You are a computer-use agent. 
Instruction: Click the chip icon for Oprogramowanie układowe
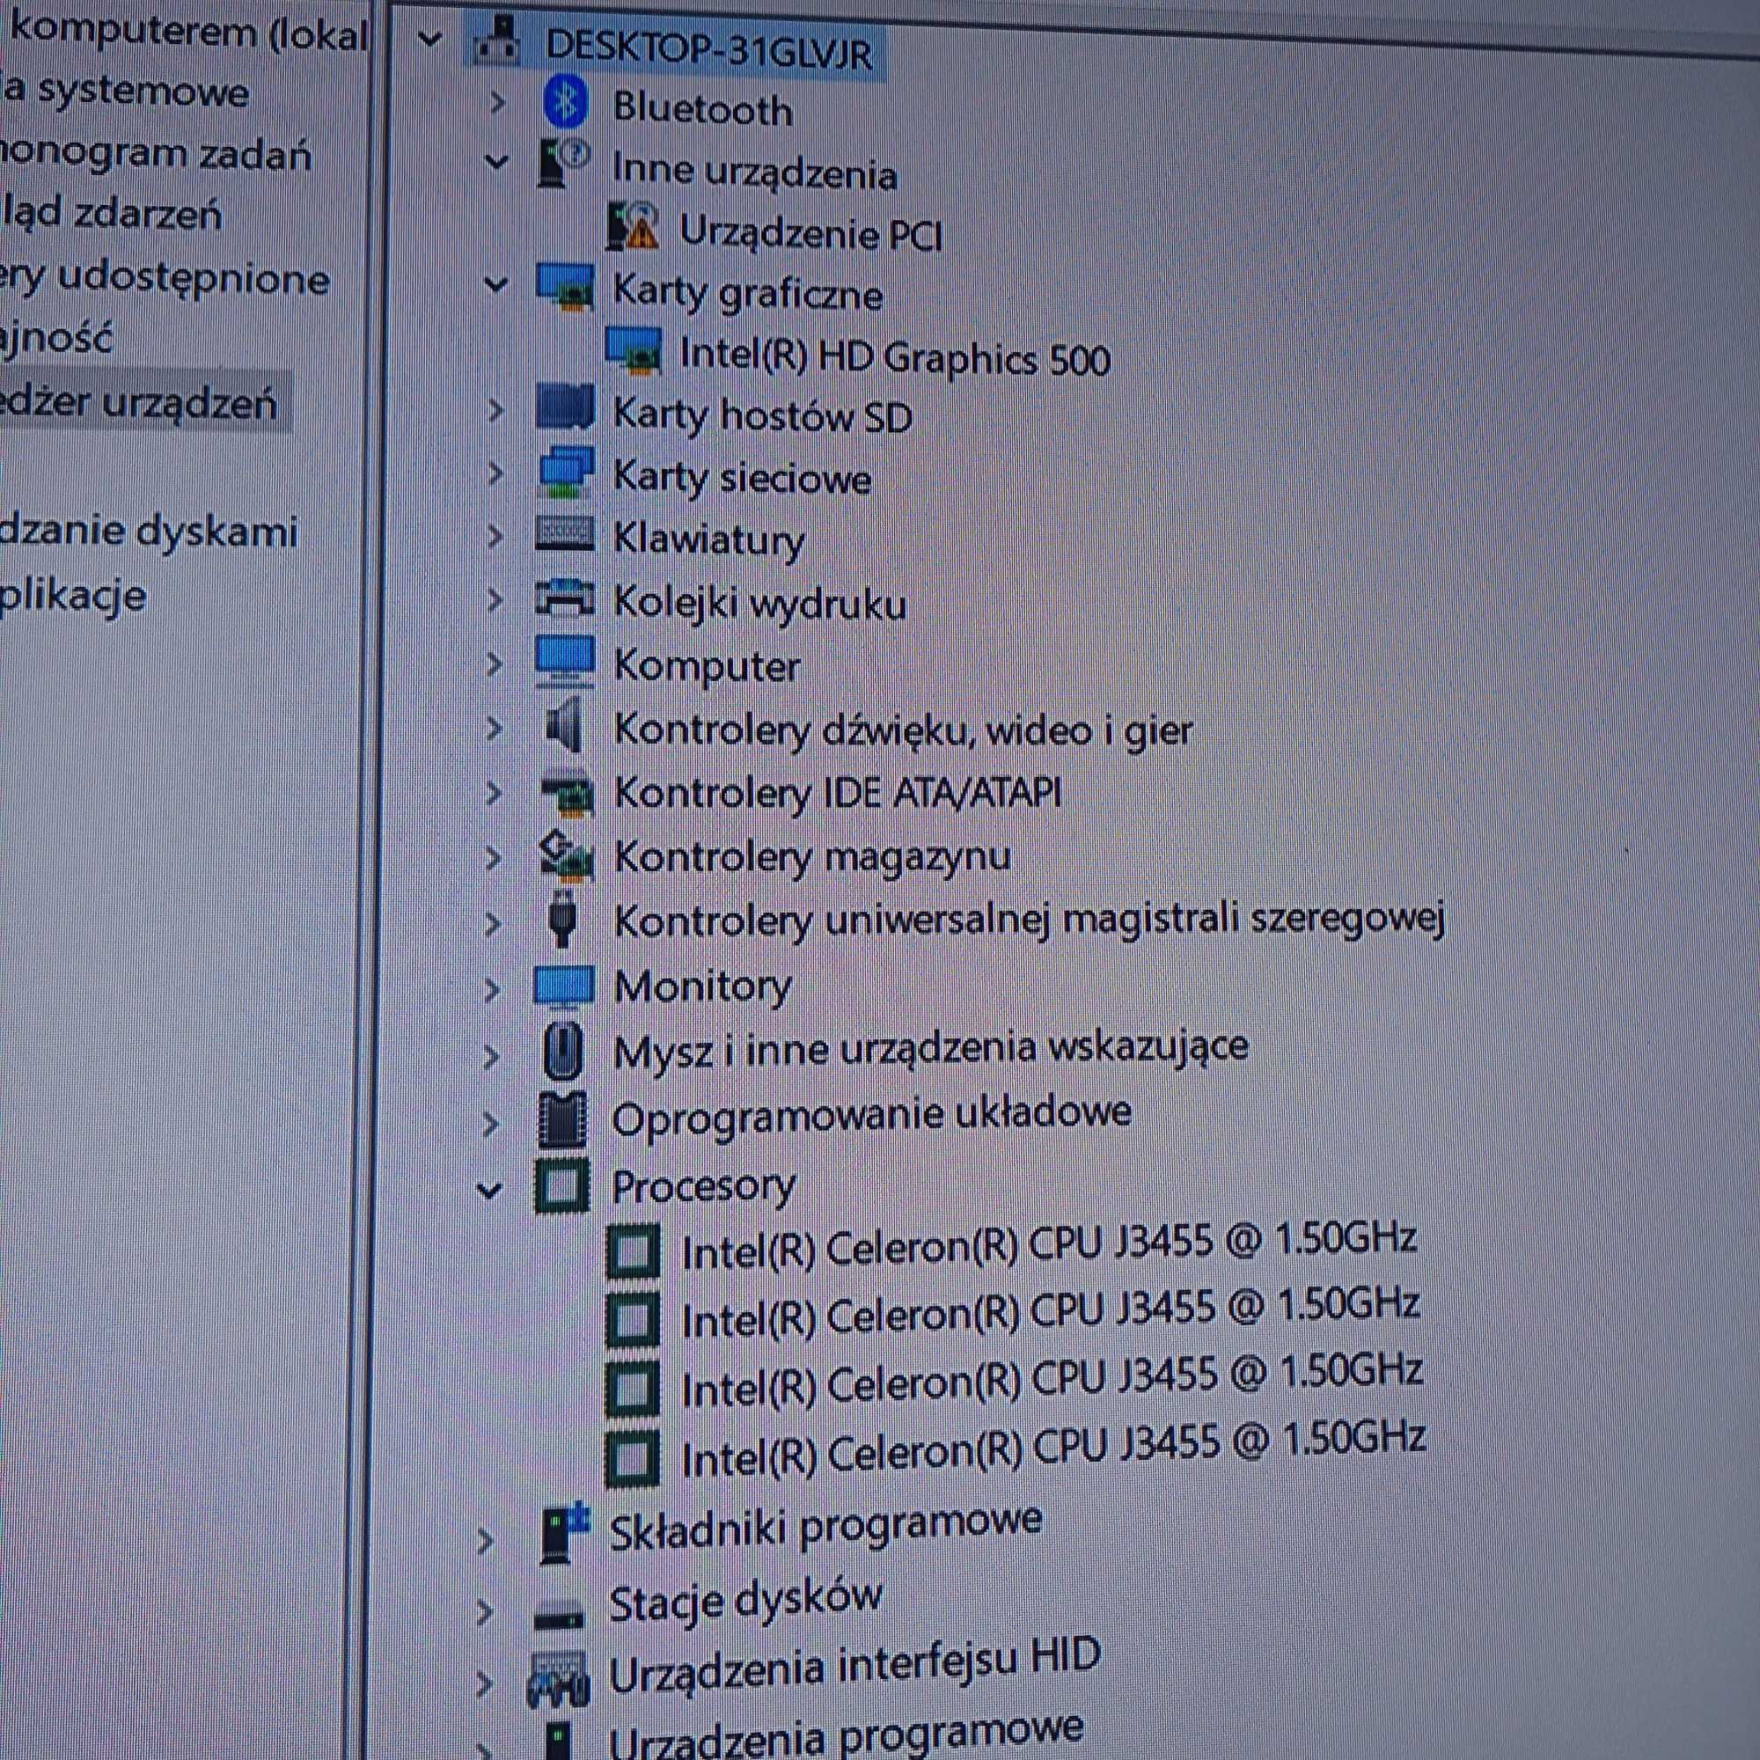[561, 1118]
